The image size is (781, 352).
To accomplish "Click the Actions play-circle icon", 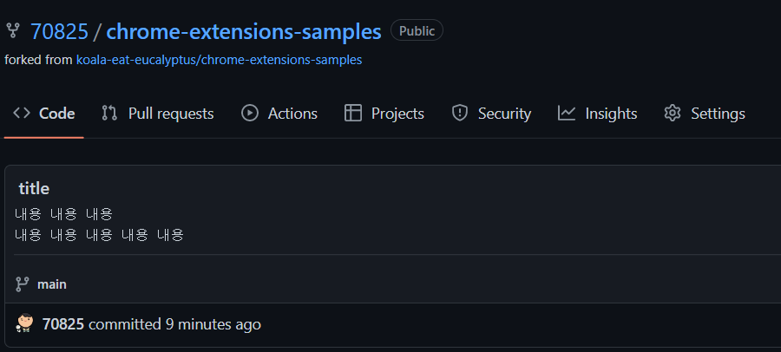I will (x=250, y=114).
